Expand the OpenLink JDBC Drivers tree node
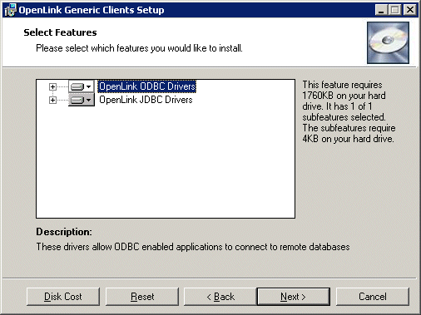This screenshot has width=421, height=315. (52, 100)
